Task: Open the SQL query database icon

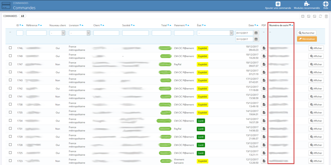Action: pyautogui.click(x=326, y=16)
